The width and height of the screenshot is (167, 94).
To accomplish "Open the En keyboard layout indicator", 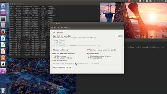I will (x=140, y=1).
